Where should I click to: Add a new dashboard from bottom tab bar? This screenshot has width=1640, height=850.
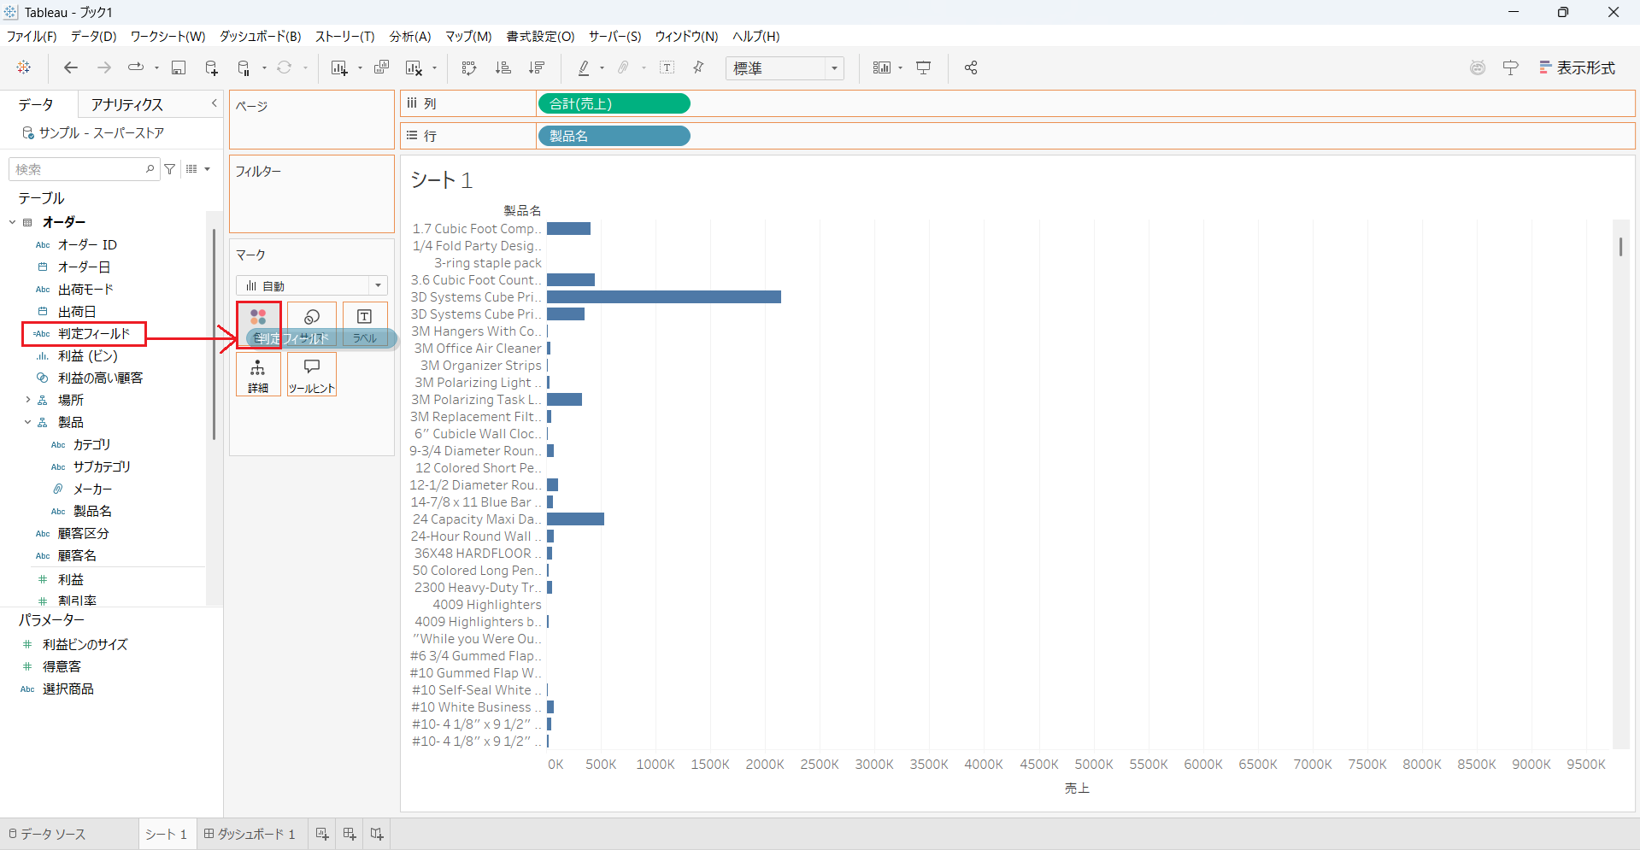[x=349, y=834]
